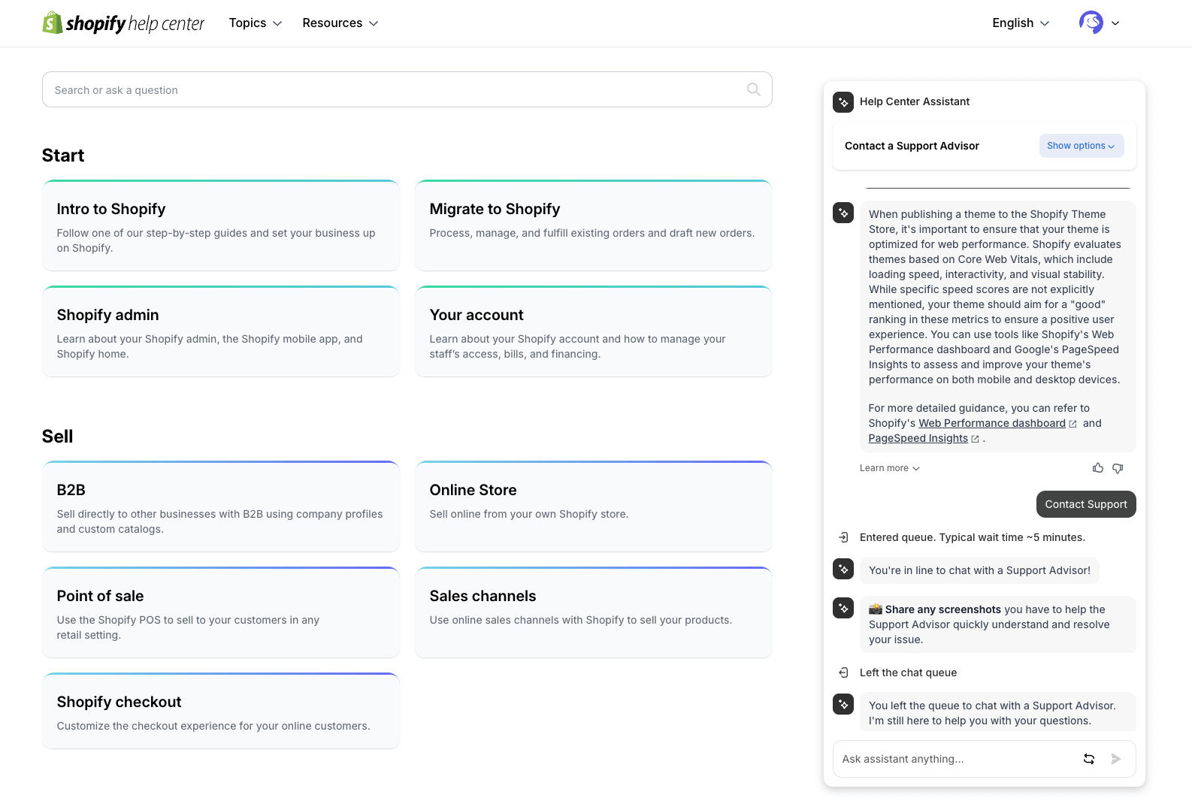Viewport: 1192px width, 801px height.
Task: Click the Contact a Support Advisor heading
Action: click(x=912, y=146)
